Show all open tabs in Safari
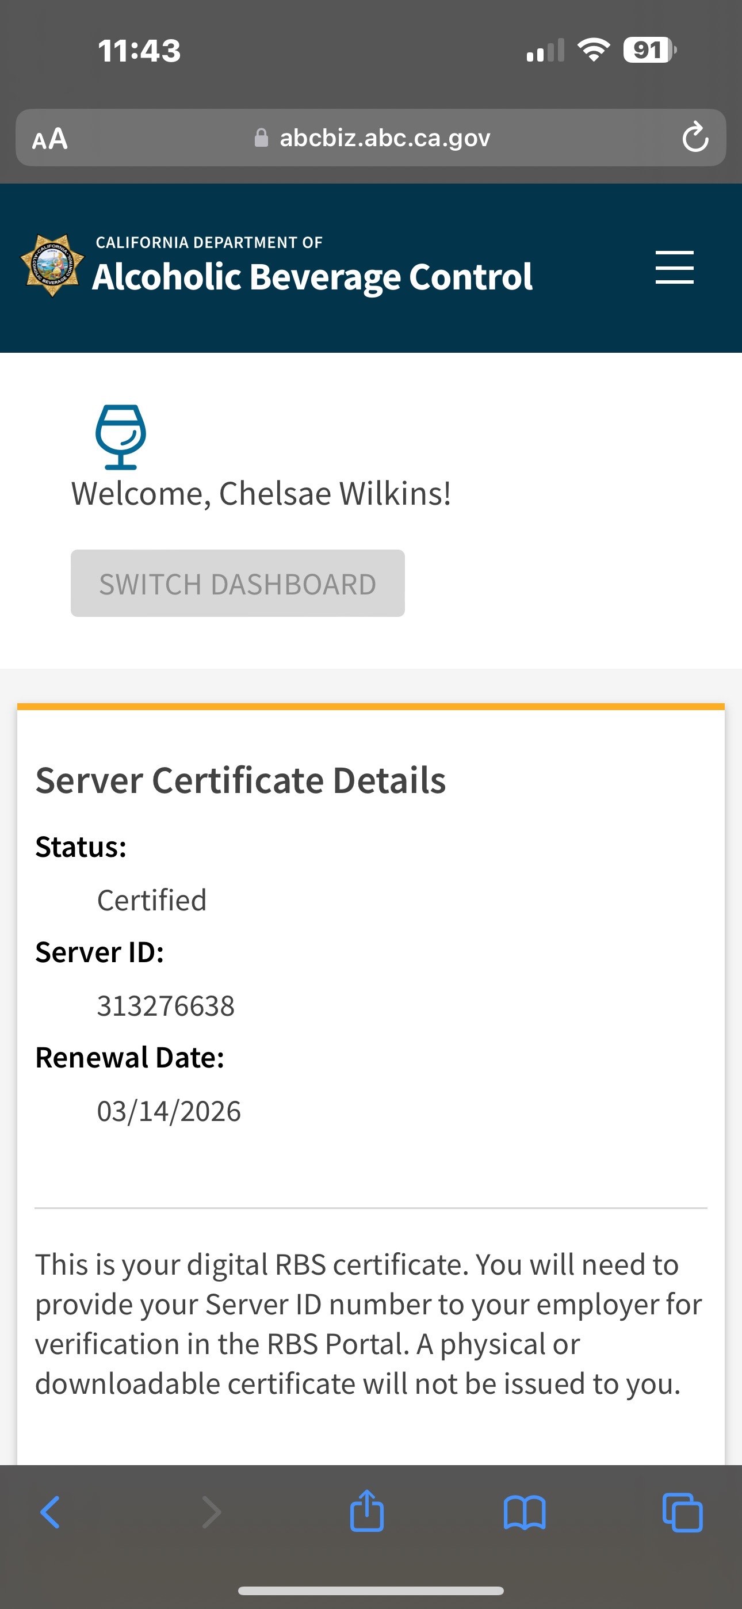The image size is (742, 1609). pyautogui.click(x=682, y=1512)
